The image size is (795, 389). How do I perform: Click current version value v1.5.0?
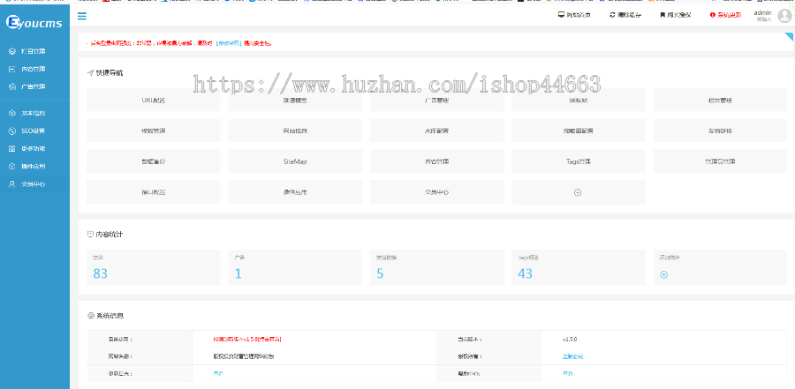[570, 339]
